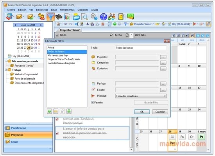Go to next month in mini calendar
The width and height of the screenshot is (215, 156).
point(41,25)
